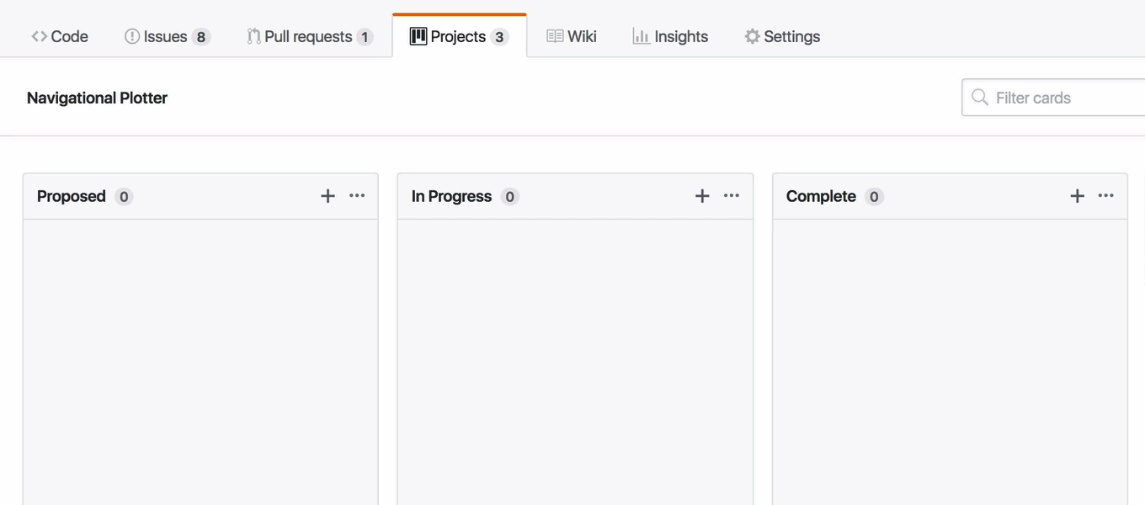
Task: Click the Insights bar graph icon
Action: [x=641, y=36]
